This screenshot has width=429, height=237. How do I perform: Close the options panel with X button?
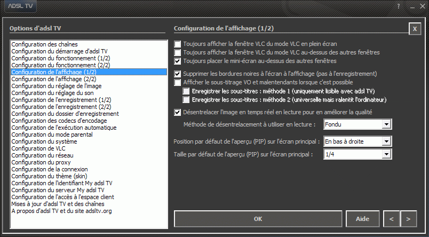(x=415, y=29)
